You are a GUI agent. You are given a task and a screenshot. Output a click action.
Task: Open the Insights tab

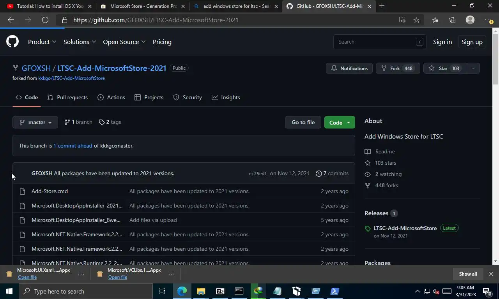226,97
